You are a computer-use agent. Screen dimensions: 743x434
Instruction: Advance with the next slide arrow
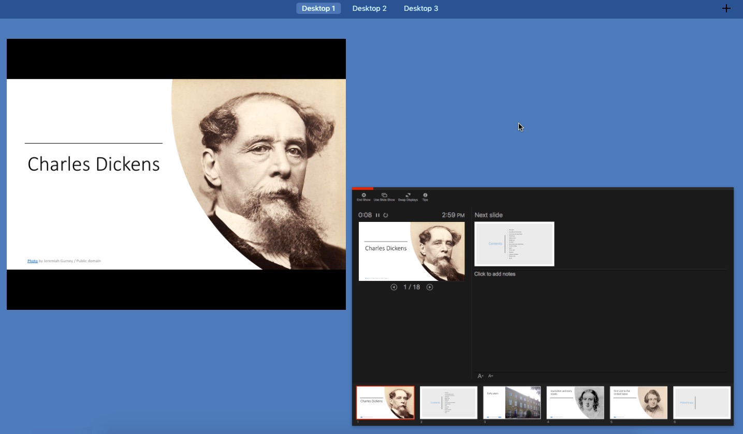430,287
